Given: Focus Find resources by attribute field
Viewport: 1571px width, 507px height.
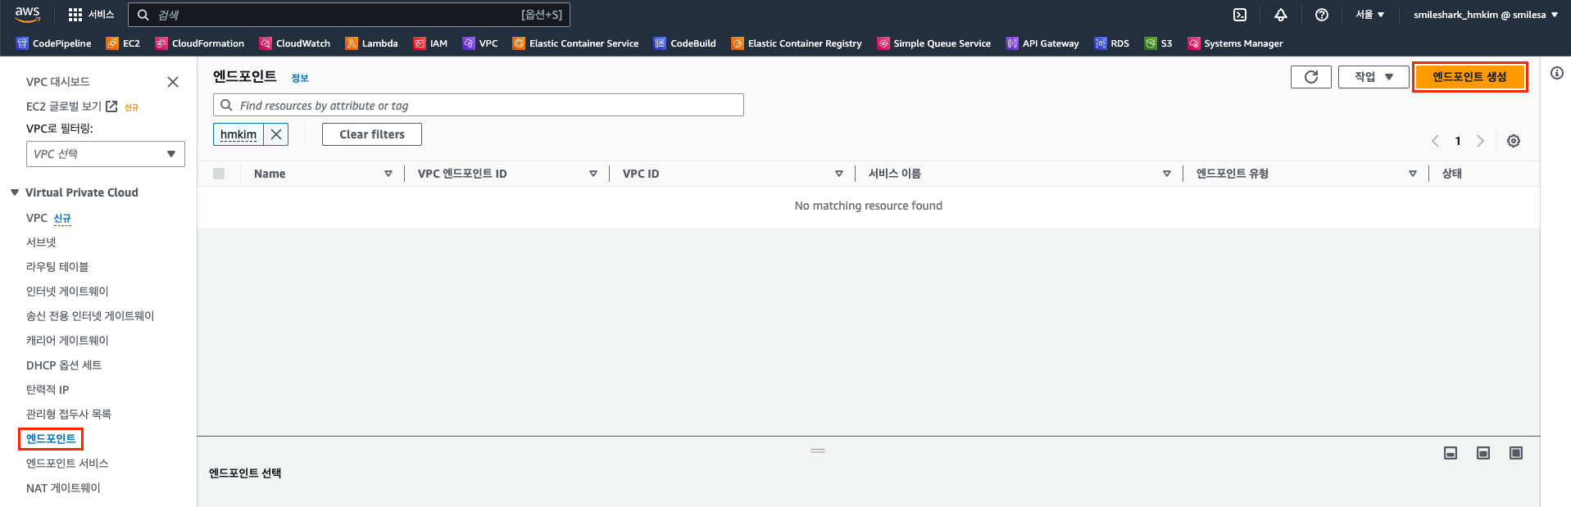Looking at the screenshot, I should click(479, 105).
